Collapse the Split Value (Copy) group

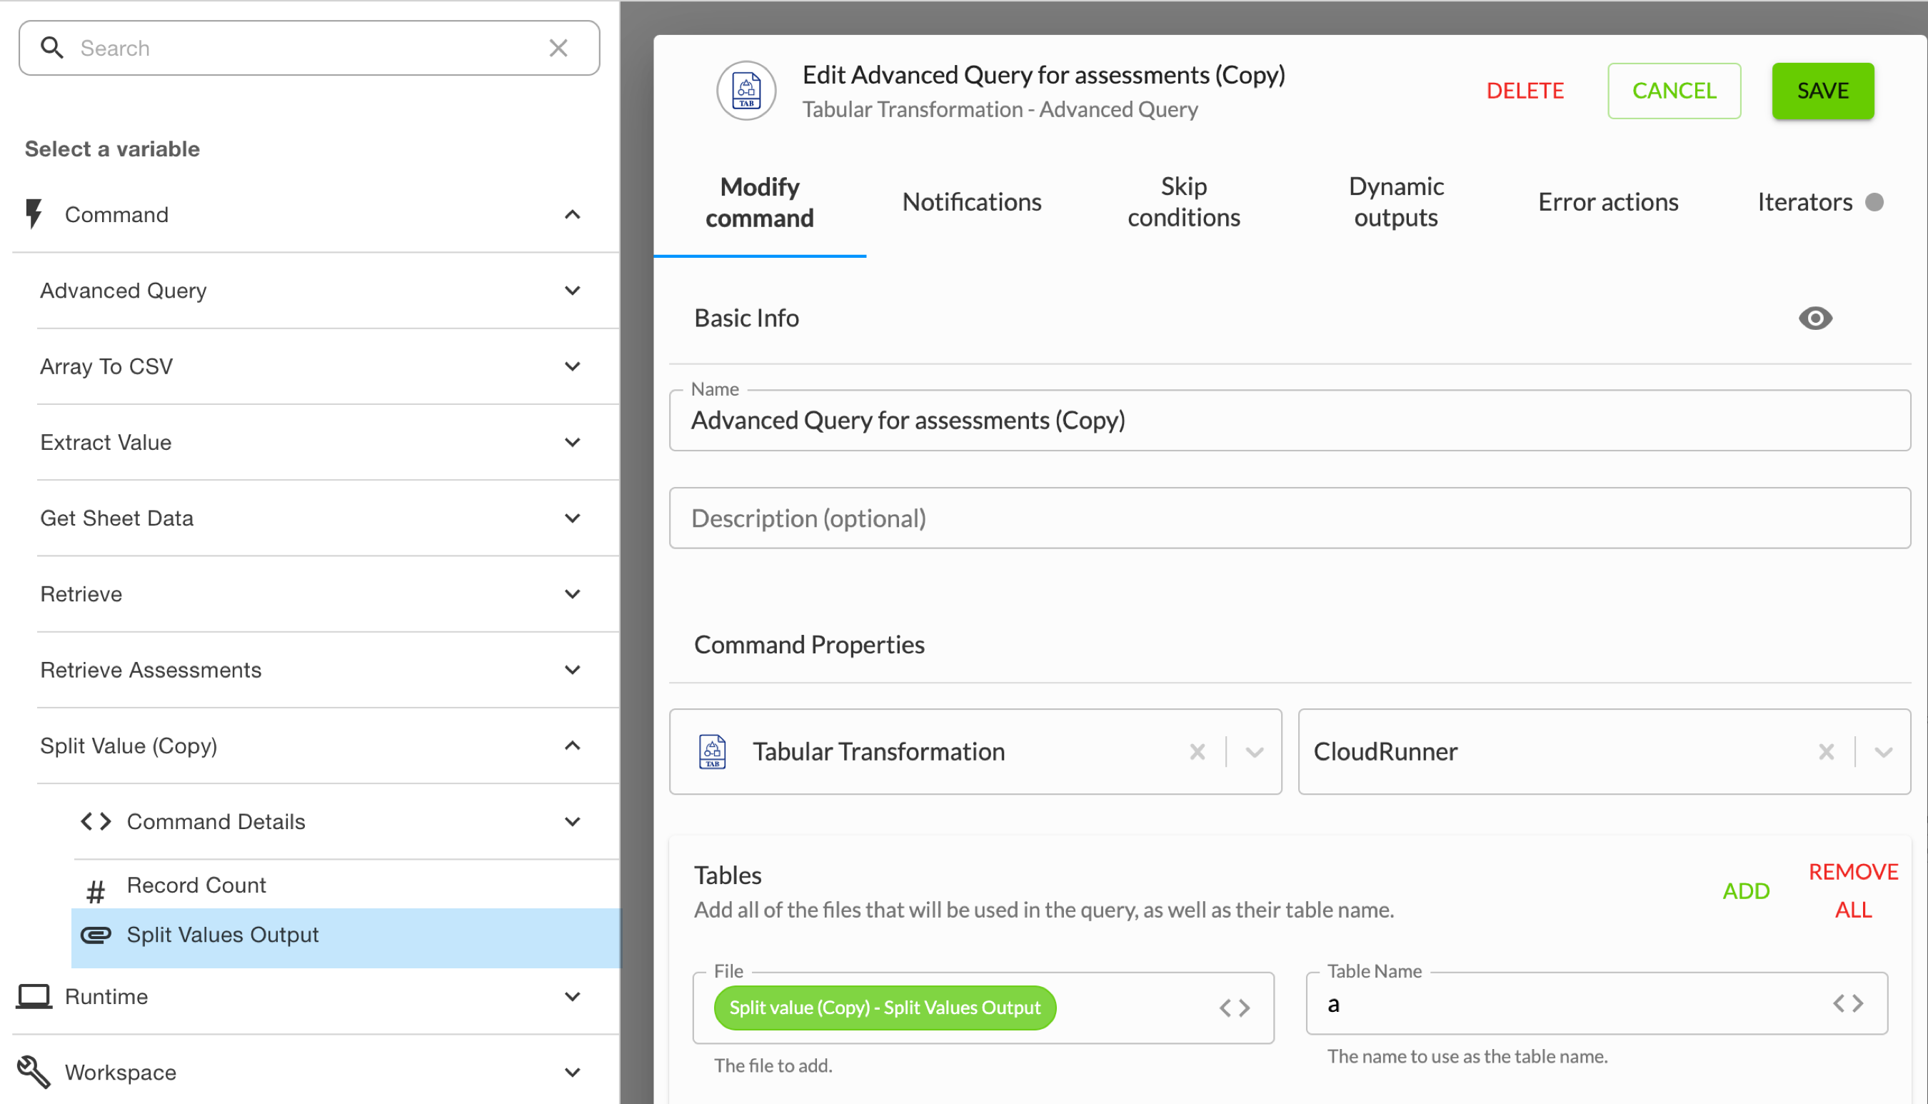click(x=573, y=746)
